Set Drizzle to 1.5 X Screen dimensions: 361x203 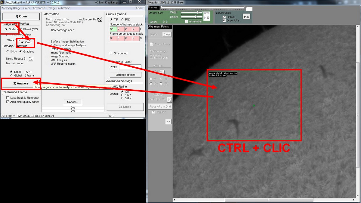coord(122,95)
